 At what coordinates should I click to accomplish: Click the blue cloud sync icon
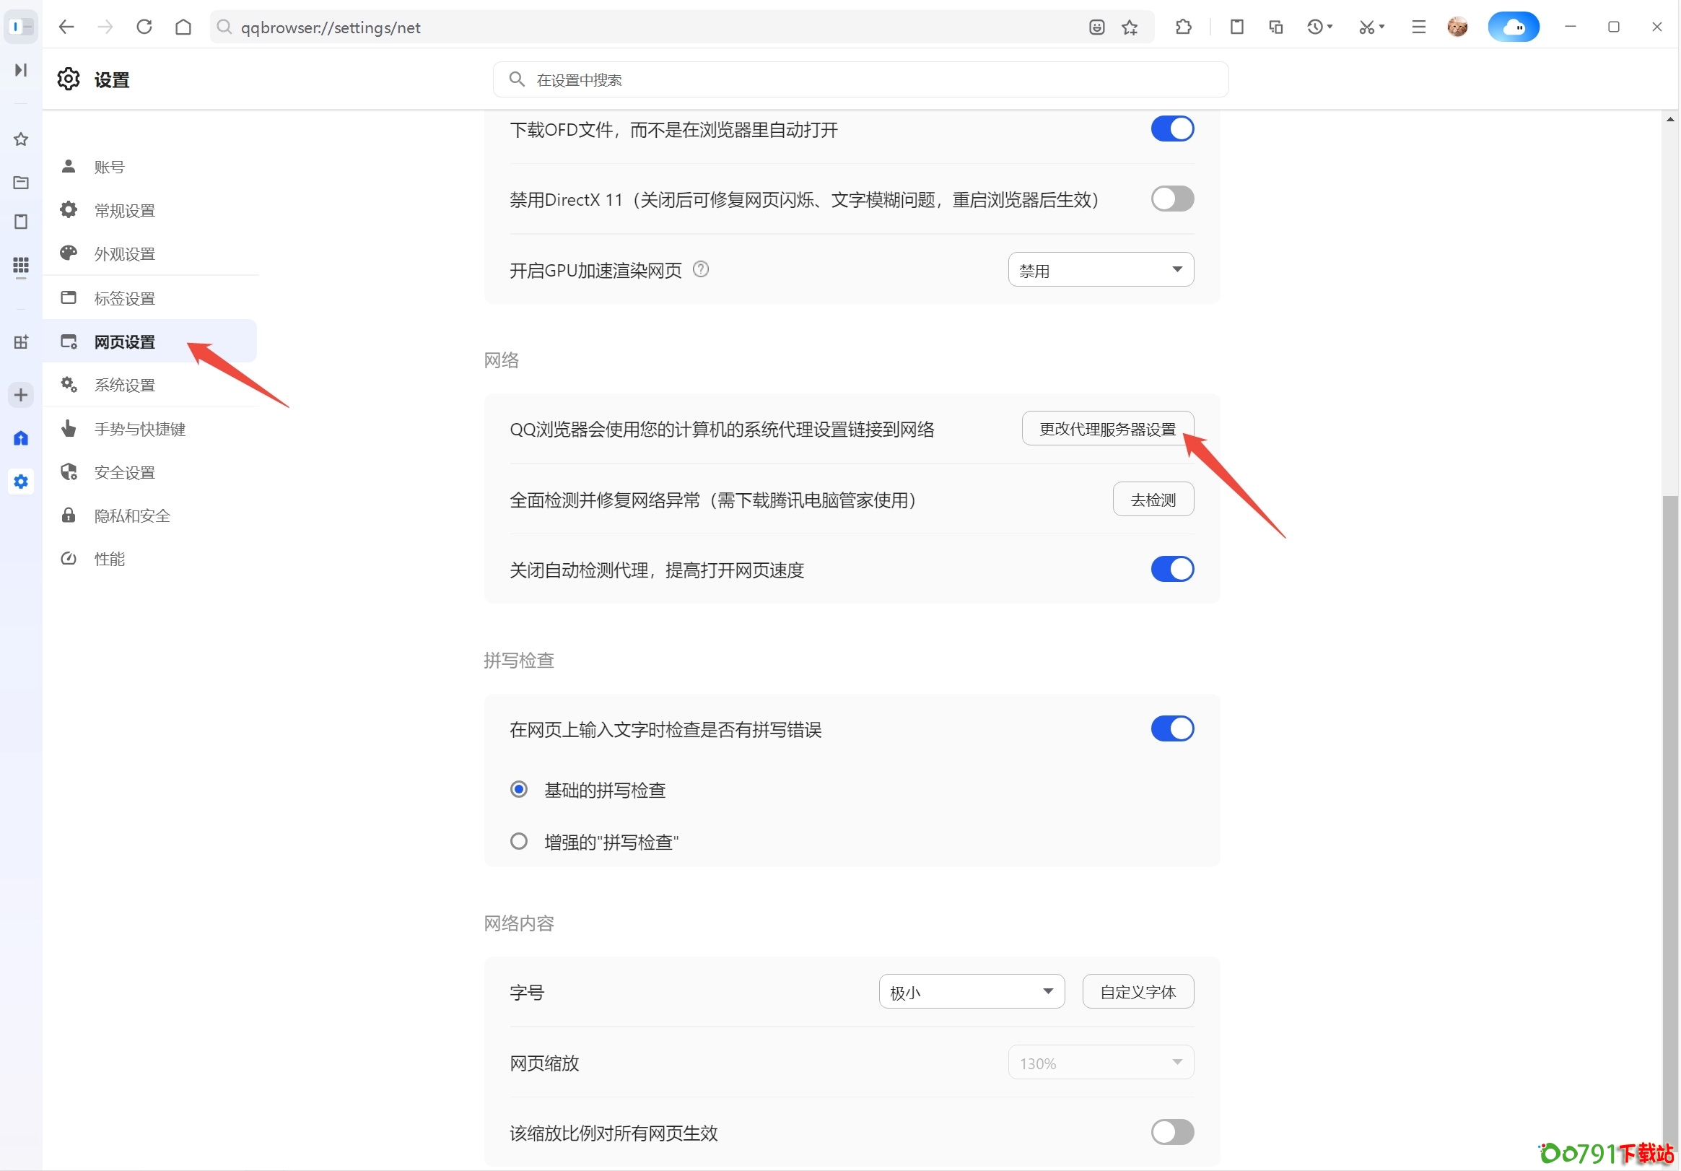tap(1513, 27)
